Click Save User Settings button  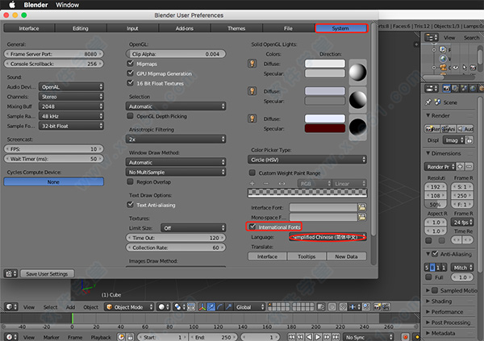point(47,274)
